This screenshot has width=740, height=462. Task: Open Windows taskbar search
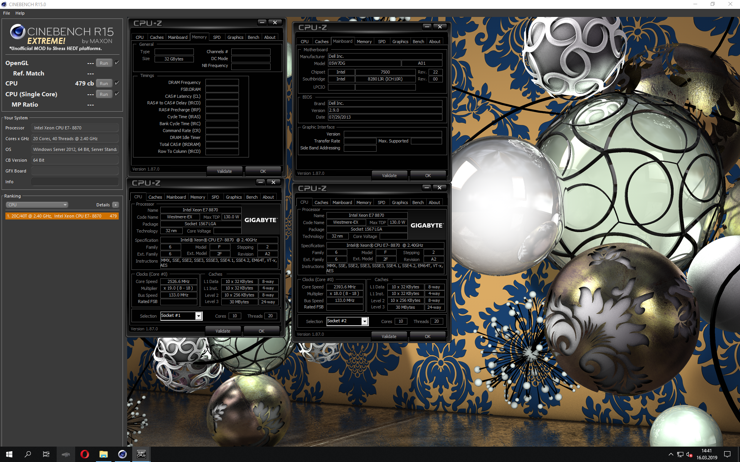point(28,454)
